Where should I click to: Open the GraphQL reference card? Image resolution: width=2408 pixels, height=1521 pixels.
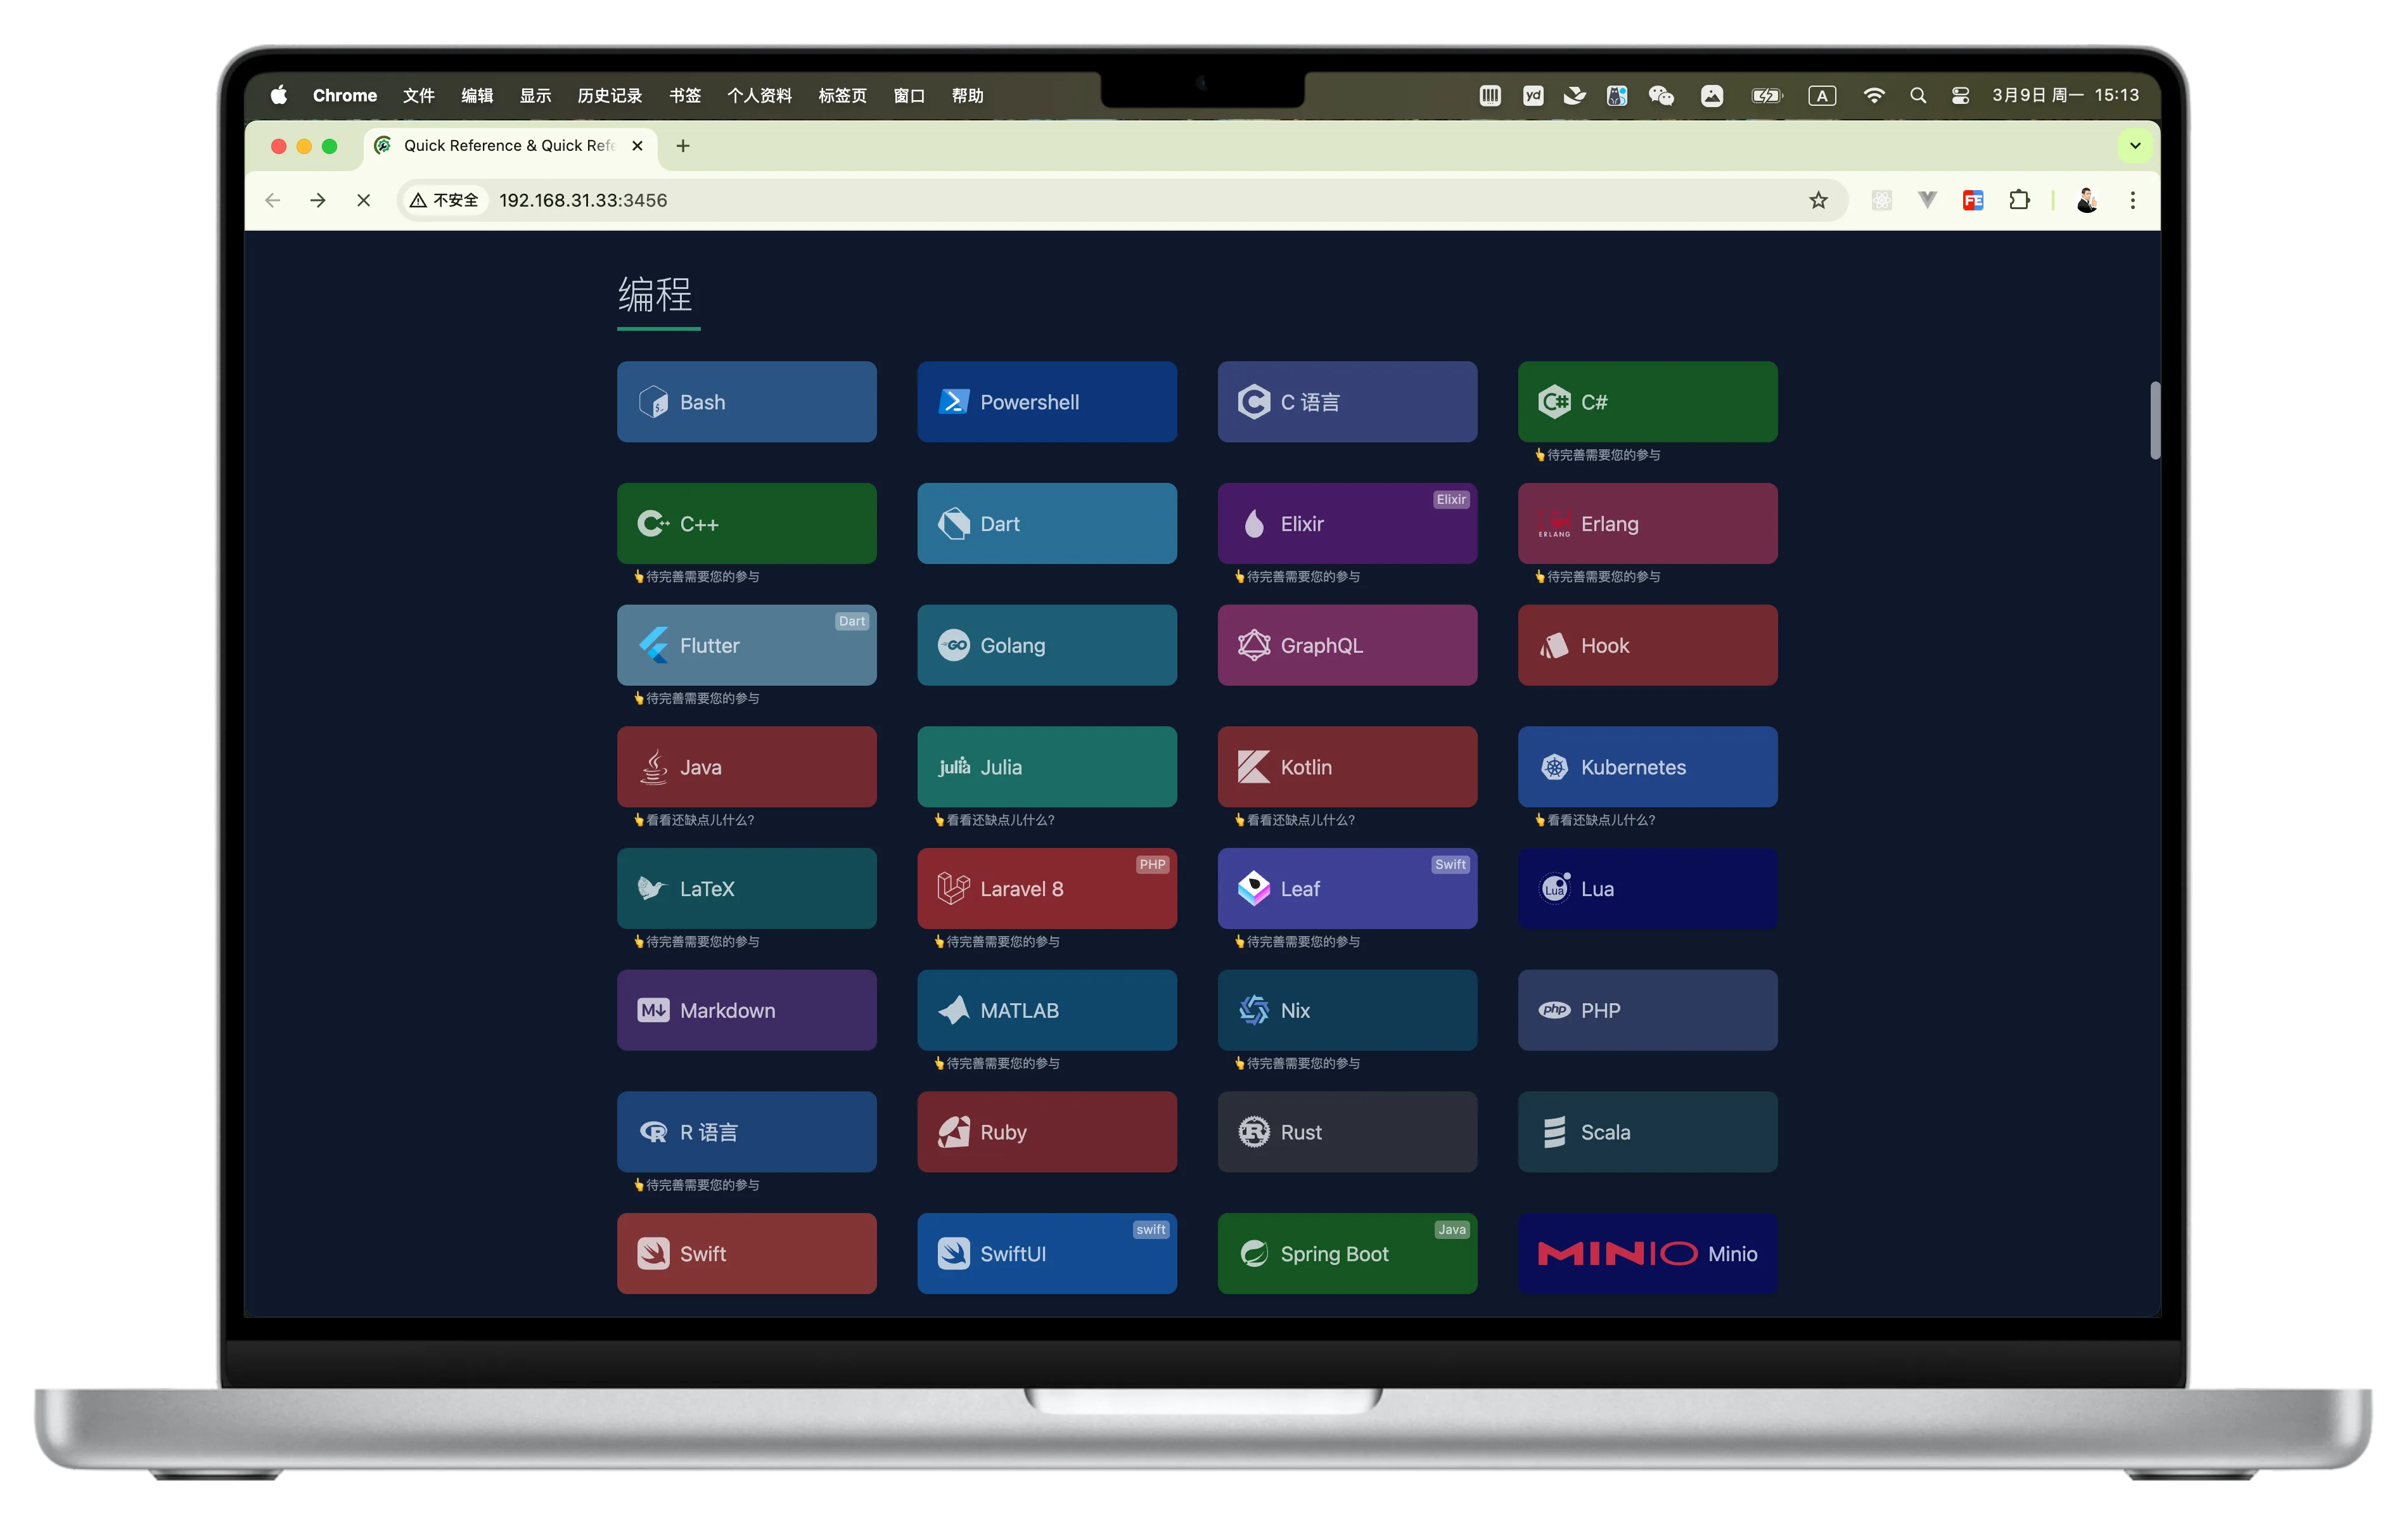tap(1347, 645)
